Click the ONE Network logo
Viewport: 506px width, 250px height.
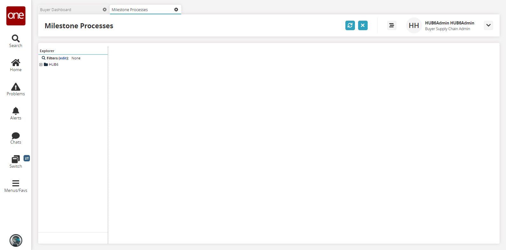tap(16, 16)
